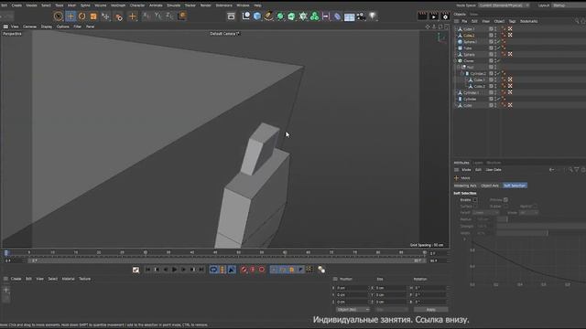Screen dimensions: 586x329
Task: Open the Layout dropdown
Action: click(x=569, y=5)
